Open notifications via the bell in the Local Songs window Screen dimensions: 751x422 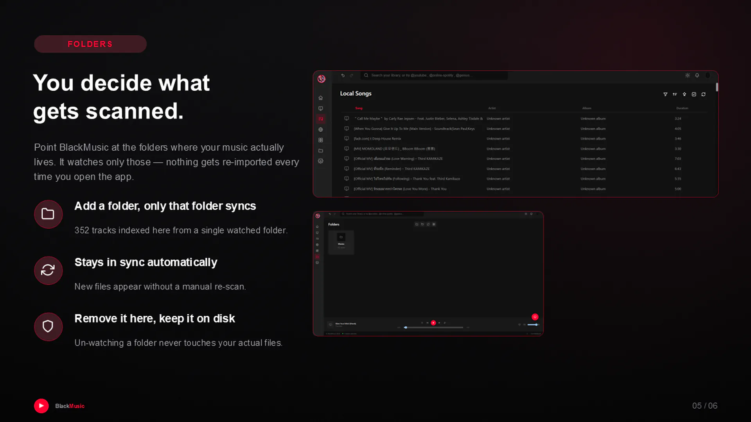pyautogui.click(x=697, y=75)
